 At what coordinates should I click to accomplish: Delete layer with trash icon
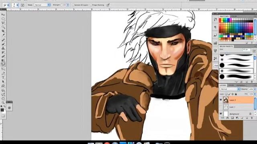click(x=252, y=118)
